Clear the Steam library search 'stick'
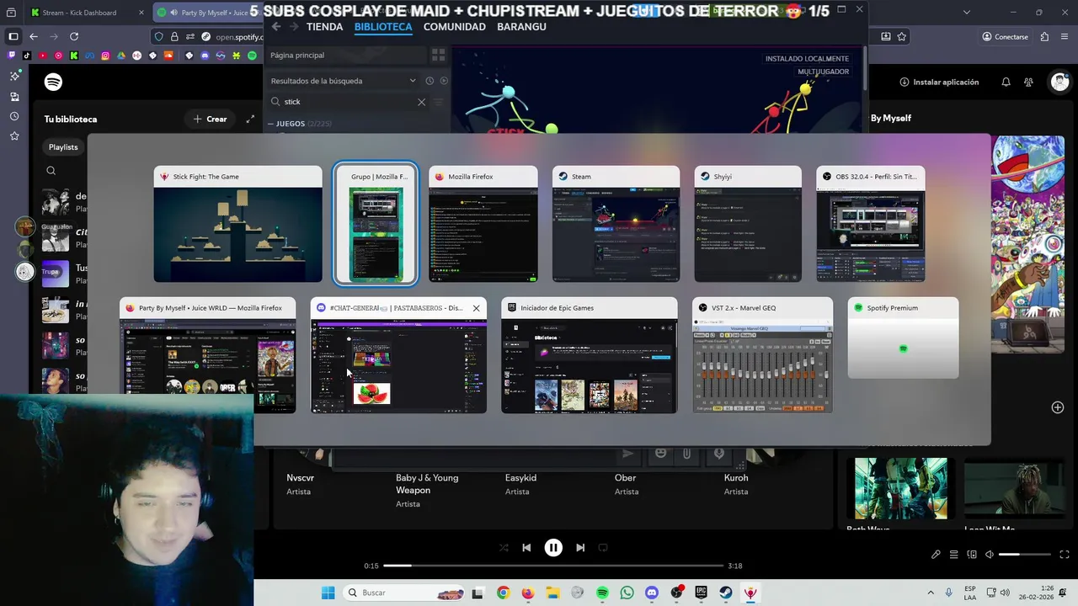This screenshot has height=606, width=1078. tap(421, 102)
